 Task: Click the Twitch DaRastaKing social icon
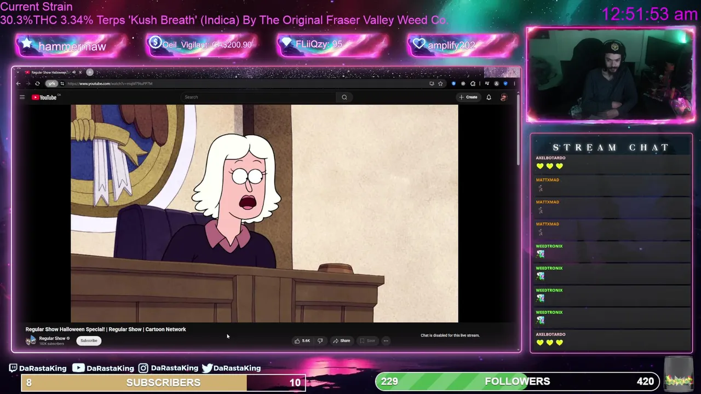[13, 368]
